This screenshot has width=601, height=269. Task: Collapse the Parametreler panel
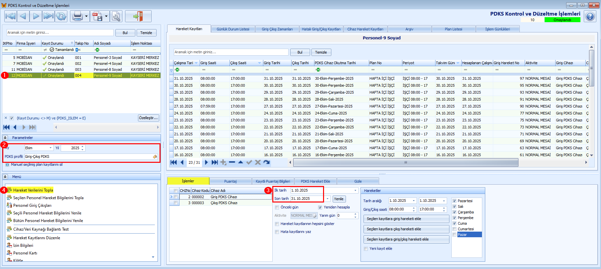[x=5, y=138]
